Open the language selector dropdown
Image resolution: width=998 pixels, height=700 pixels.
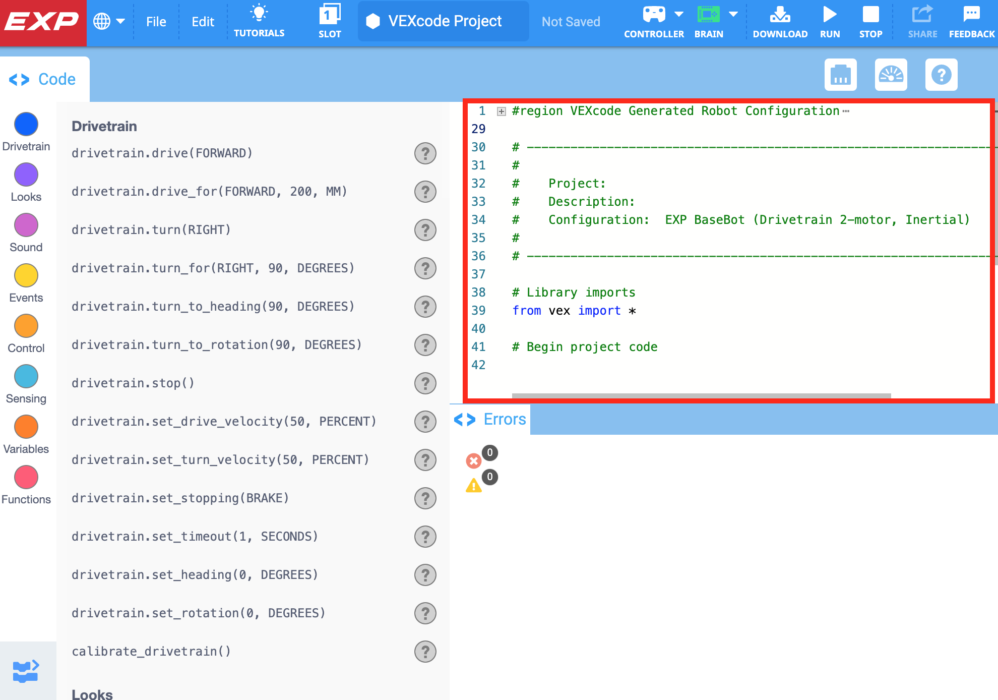(x=109, y=21)
